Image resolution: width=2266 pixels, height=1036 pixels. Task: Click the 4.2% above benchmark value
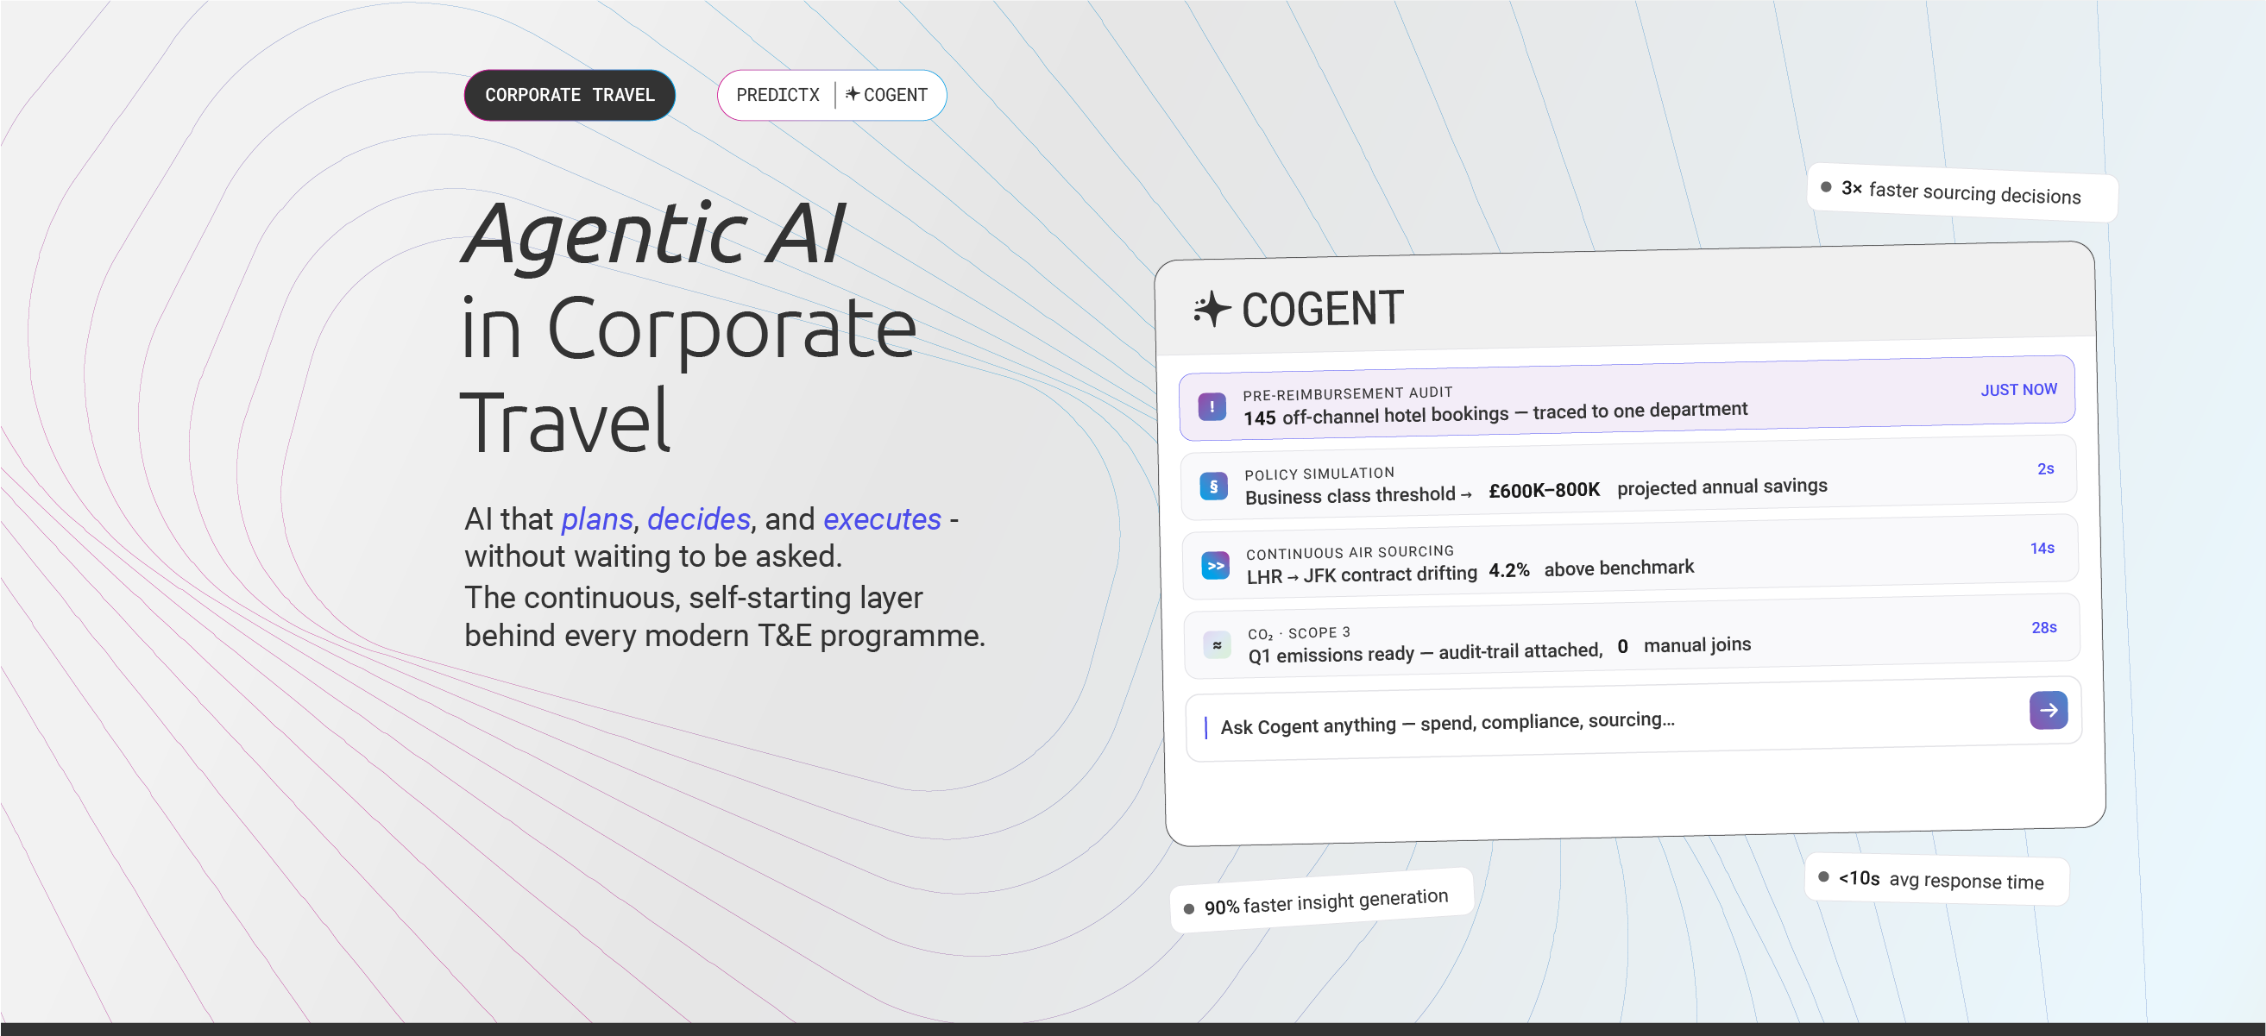pos(1508,570)
